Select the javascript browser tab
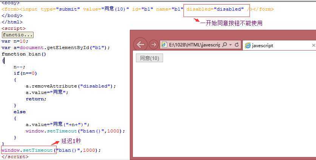The width and height of the screenshot is (316, 160). tap(279, 45)
